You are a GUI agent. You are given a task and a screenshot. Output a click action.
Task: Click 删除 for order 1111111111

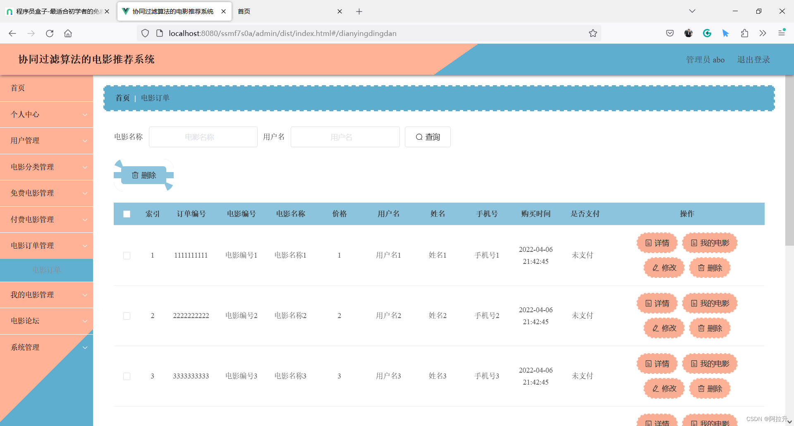(x=710, y=268)
